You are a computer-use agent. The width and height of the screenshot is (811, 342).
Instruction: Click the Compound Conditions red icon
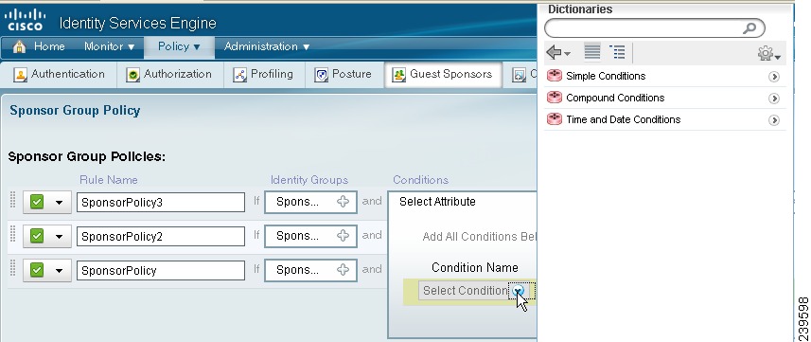coord(554,98)
